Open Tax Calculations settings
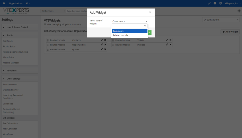Viewport: 242px width, 138px height. point(11,123)
